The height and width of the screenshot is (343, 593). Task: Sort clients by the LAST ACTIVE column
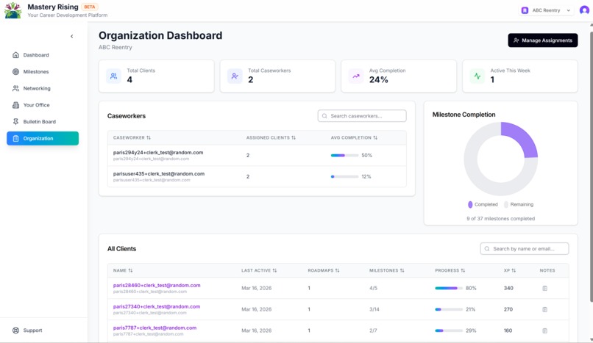click(259, 270)
